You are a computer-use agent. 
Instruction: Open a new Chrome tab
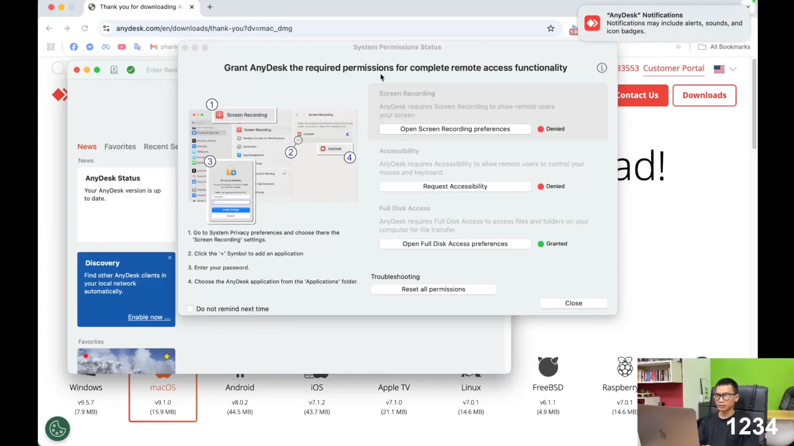pos(210,7)
